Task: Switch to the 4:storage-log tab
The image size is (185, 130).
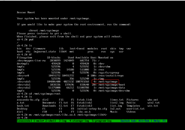Action: click(79, 121)
